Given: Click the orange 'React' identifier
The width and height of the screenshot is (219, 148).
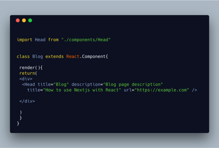Looking at the screenshot, I should coord(73,56).
